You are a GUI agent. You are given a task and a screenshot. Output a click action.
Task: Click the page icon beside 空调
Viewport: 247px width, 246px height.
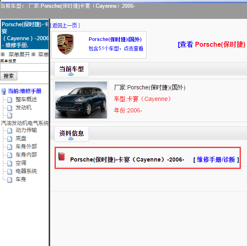point(10,163)
